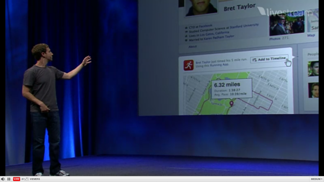Click the red LIVE badge
Screen dimensions: 324x182
pos(16,179)
